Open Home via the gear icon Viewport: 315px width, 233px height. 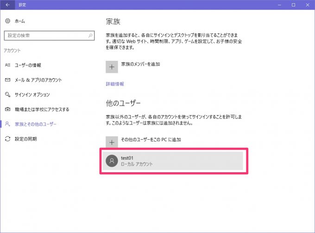pos(7,21)
